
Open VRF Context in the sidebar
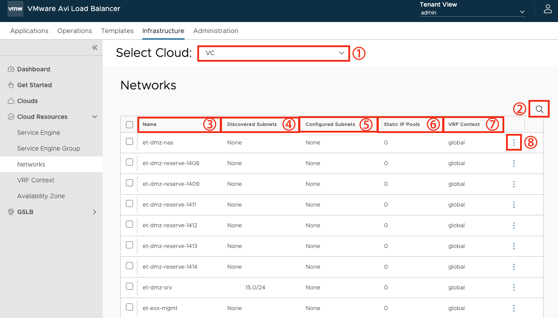(36, 180)
